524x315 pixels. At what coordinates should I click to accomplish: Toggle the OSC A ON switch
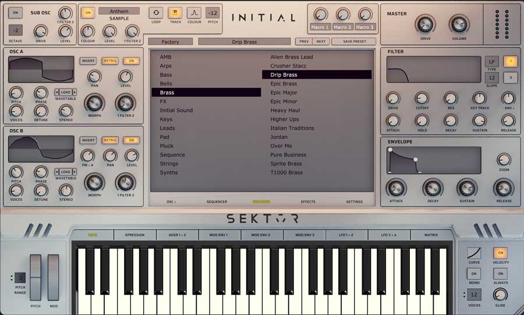point(132,60)
